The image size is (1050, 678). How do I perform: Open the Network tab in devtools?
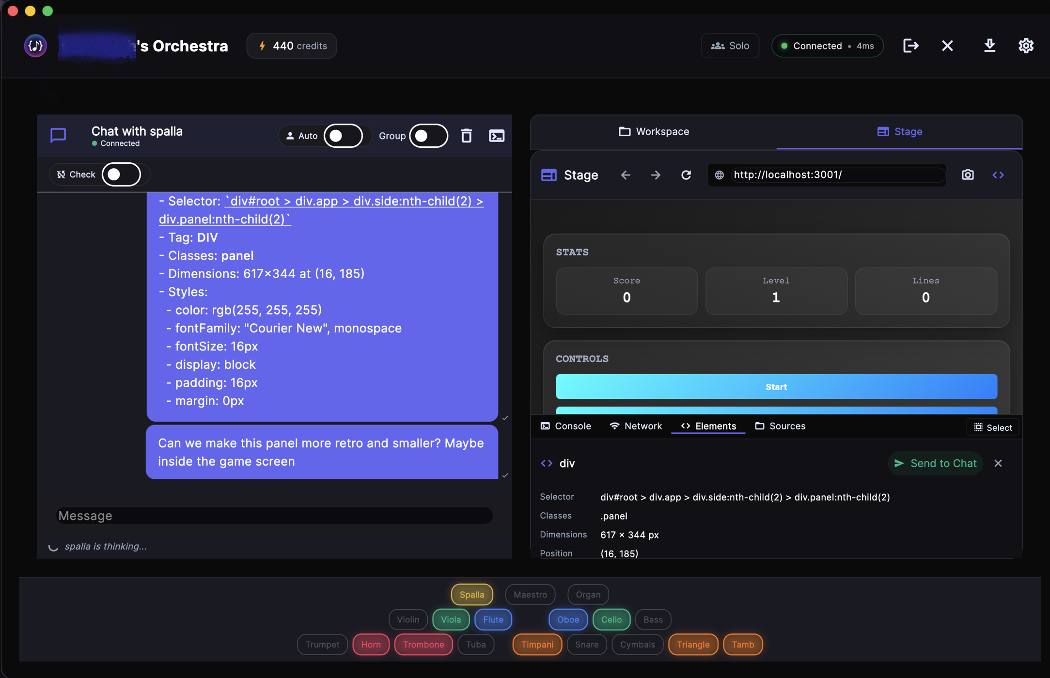click(x=635, y=426)
